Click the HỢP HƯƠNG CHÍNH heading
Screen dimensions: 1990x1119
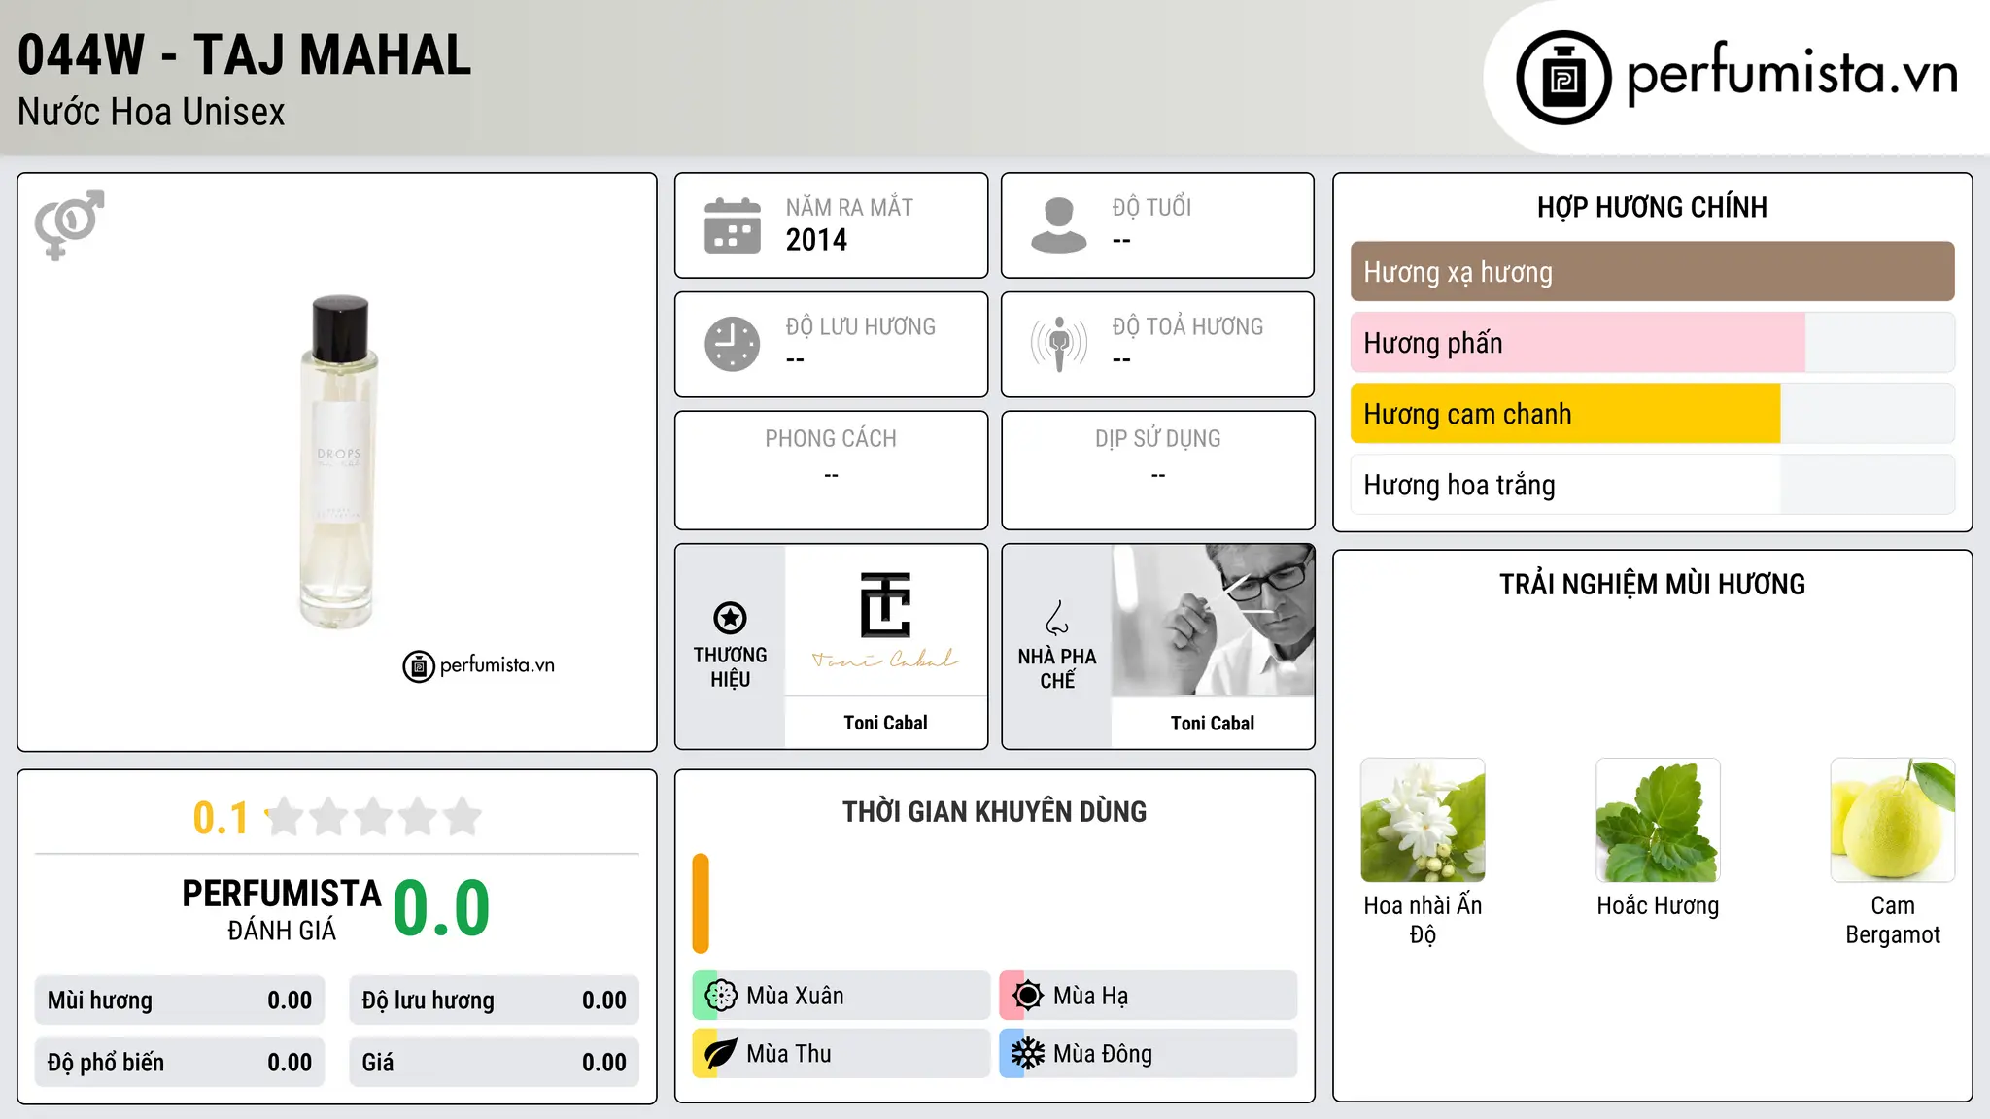(x=1652, y=207)
